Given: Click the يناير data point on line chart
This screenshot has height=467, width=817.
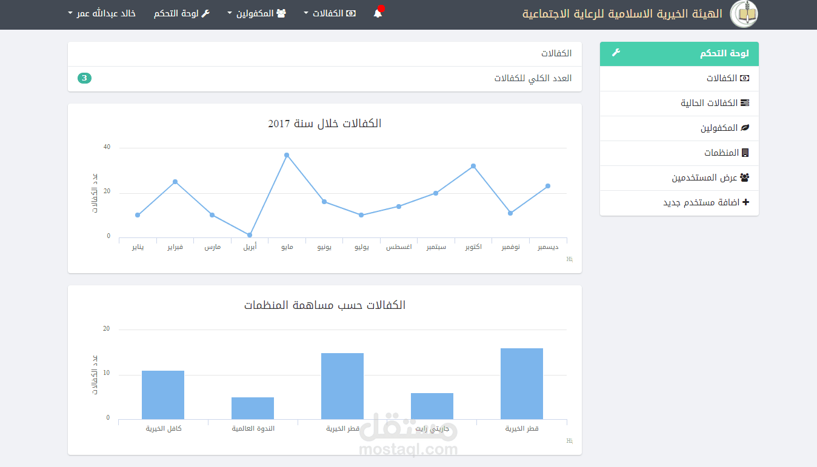Looking at the screenshot, I should [x=138, y=215].
